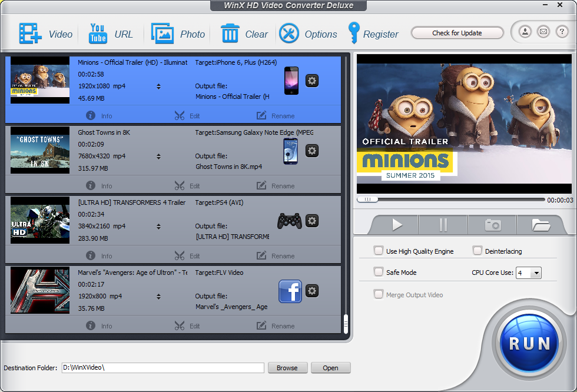The image size is (577, 392).
Task: Click the Photo slideshow icon
Action: [x=163, y=34]
